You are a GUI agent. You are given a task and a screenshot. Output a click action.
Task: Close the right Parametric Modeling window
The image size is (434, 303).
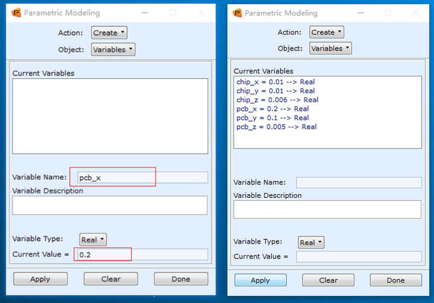(415, 13)
